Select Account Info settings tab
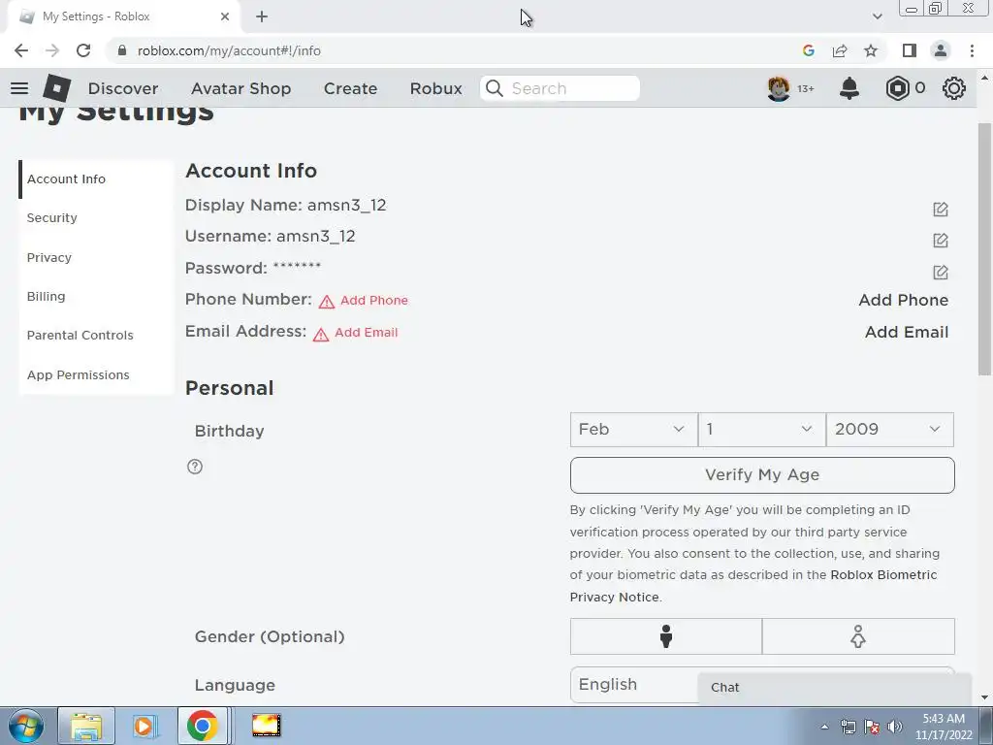The width and height of the screenshot is (993, 745). click(x=96, y=179)
